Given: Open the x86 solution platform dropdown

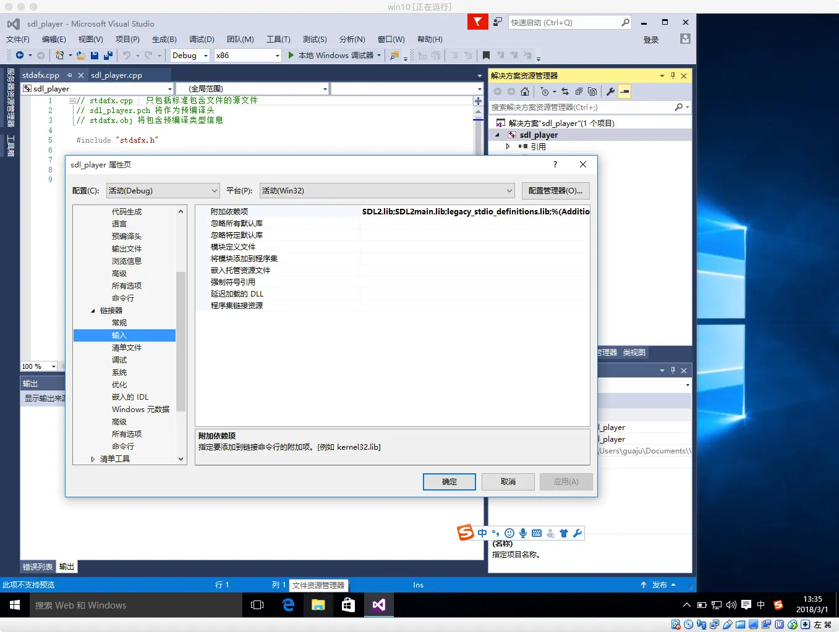Looking at the screenshot, I should pyautogui.click(x=247, y=55).
